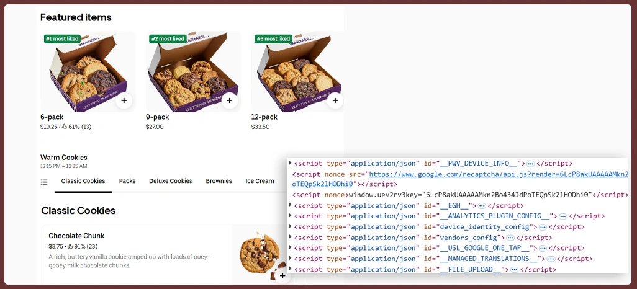Viewport: 637px width, 289px height.
Task: Add the 6-pack to cart with plus button
Action: pos(124,100)
